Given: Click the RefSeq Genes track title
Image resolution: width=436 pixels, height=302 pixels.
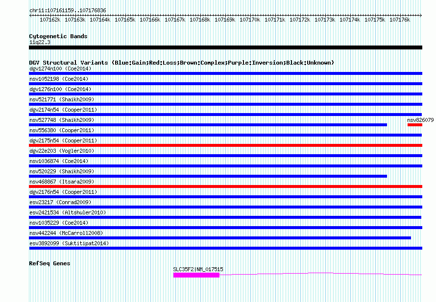Looking at the screenshot, I should (49, 263).
